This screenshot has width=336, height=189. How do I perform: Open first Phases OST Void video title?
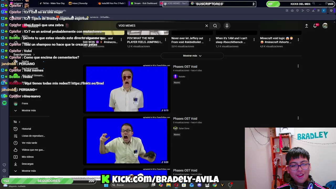(185, 67)
